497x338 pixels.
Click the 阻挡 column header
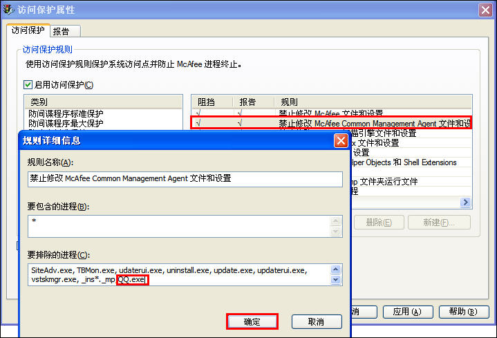pos(212,102)
